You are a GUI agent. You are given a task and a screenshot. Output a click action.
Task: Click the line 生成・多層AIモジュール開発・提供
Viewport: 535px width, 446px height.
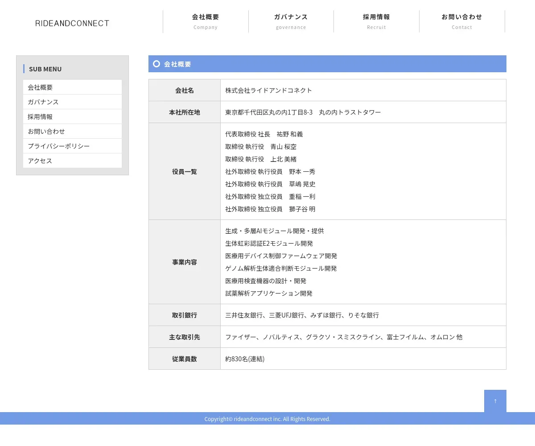pos(275,231)
